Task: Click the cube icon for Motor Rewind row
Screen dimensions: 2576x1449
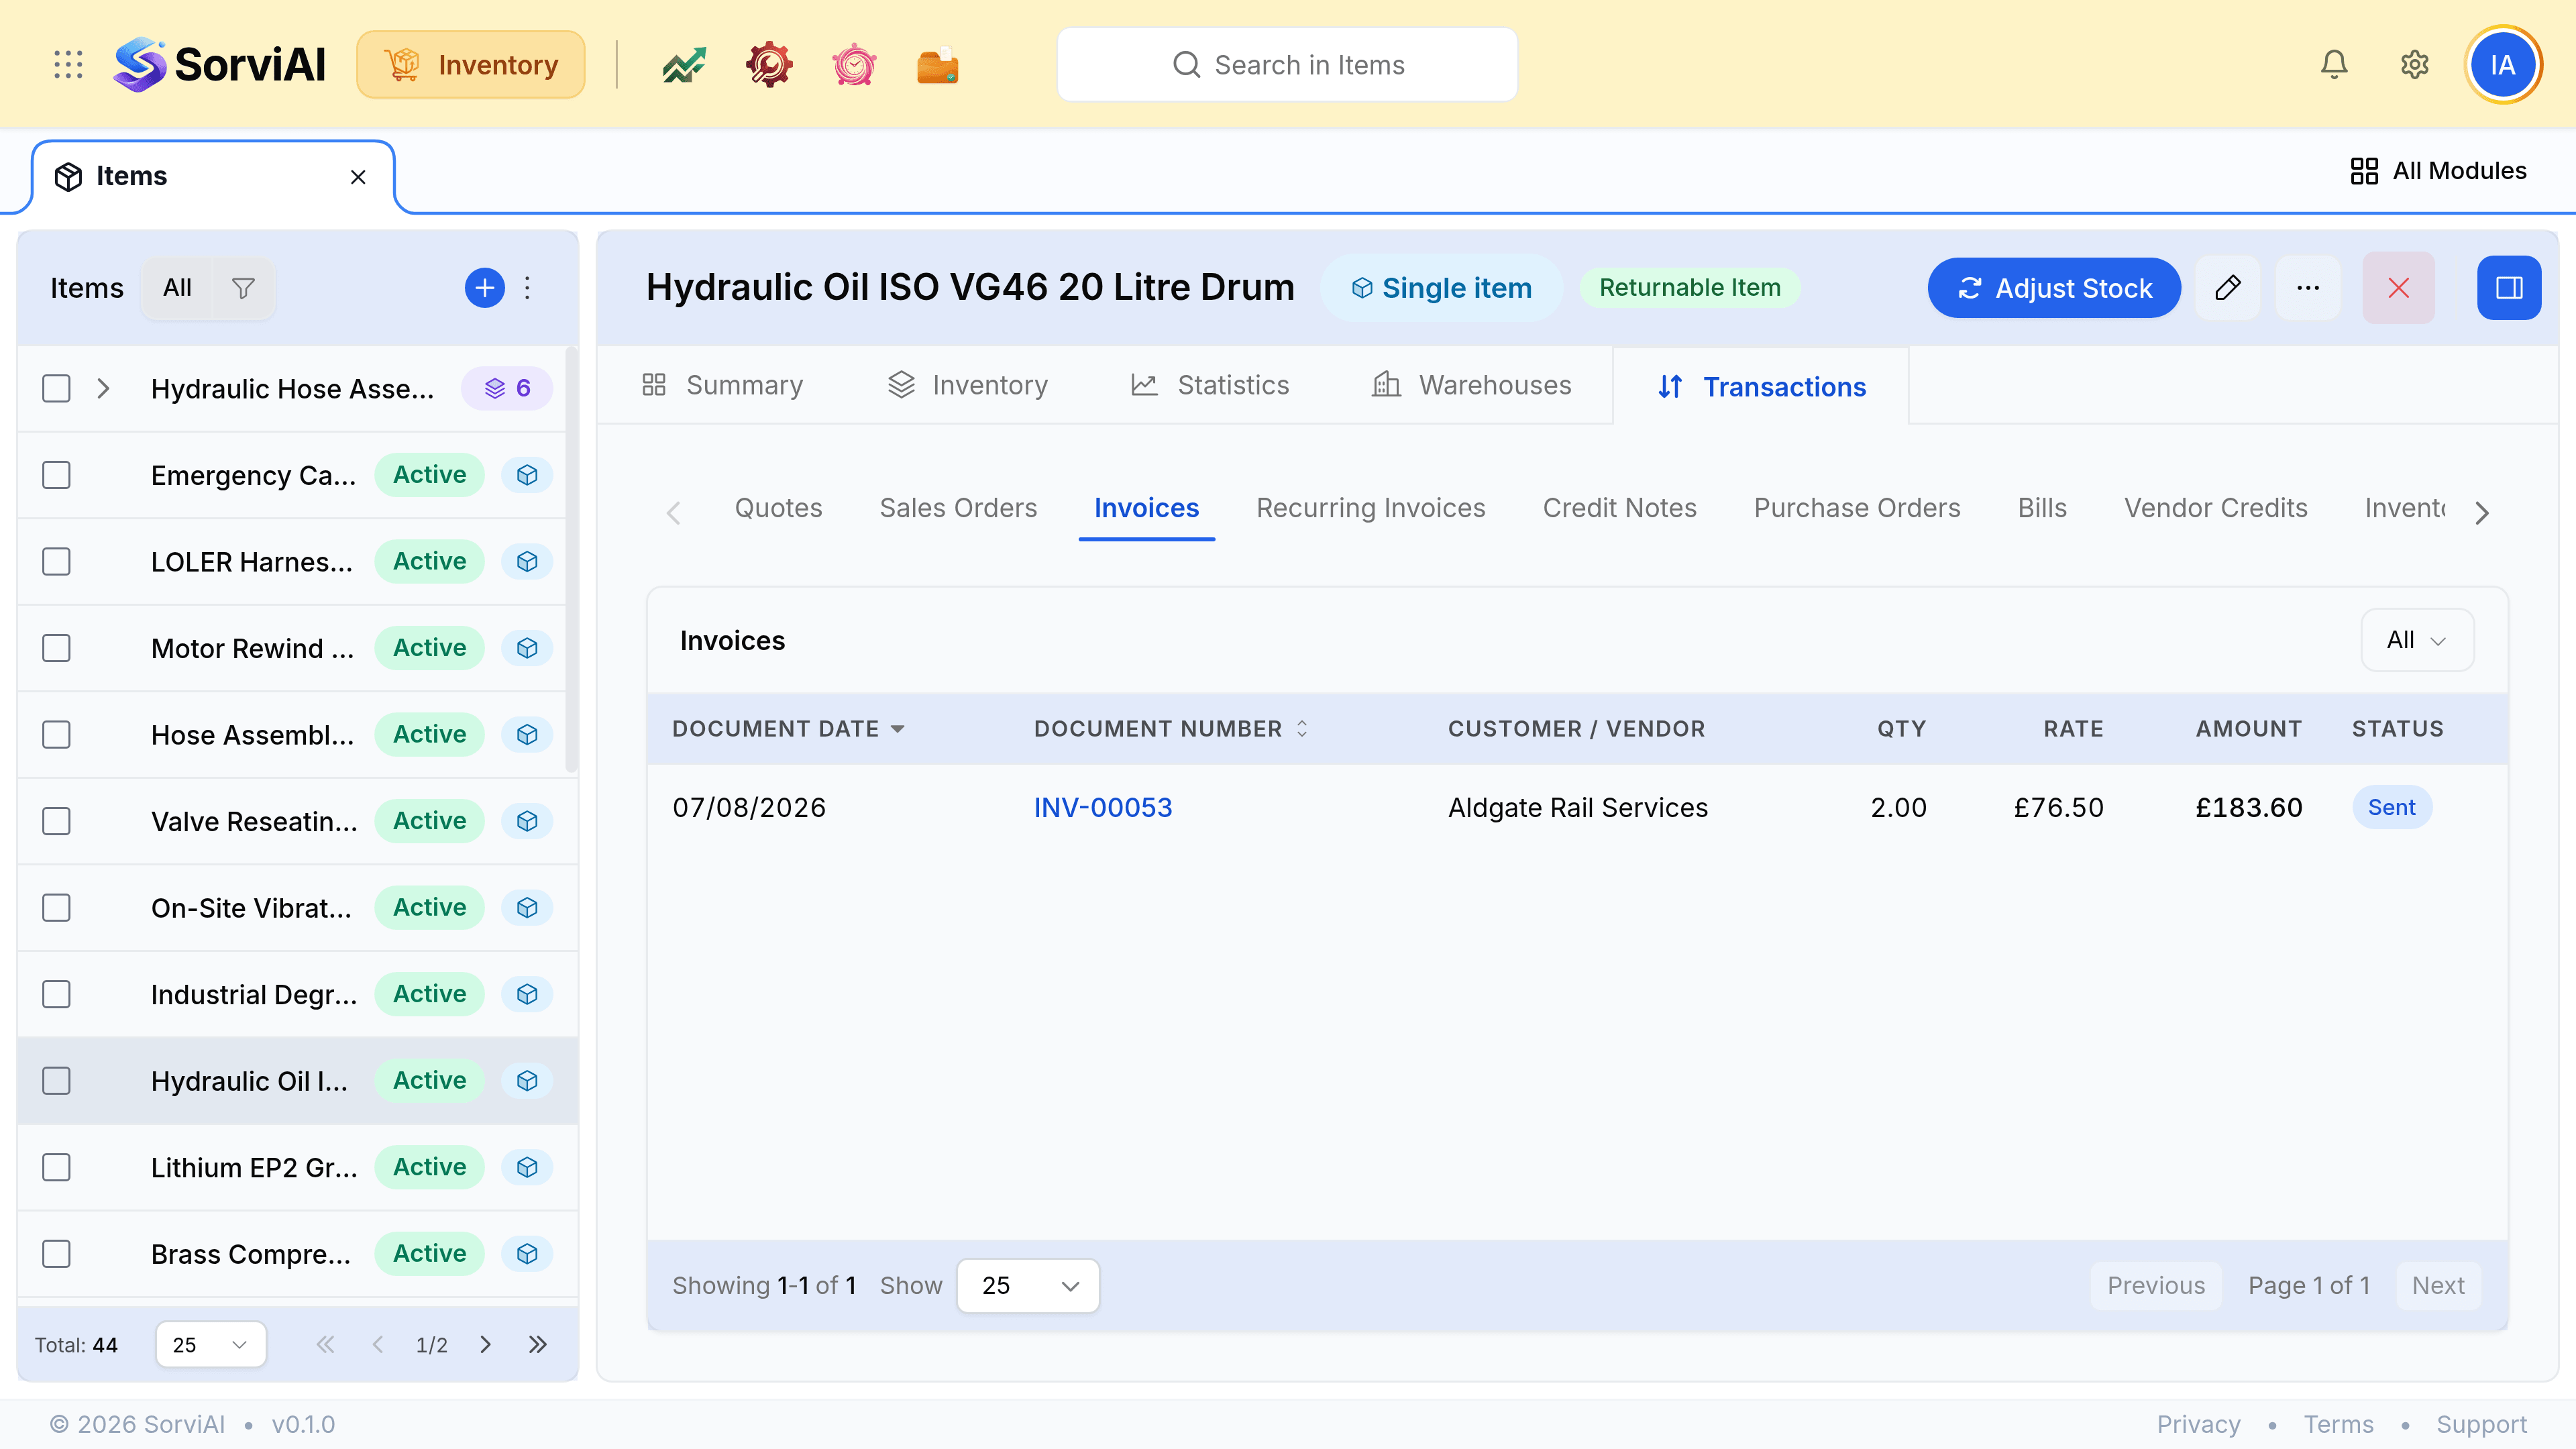Action: coord(527,648)
